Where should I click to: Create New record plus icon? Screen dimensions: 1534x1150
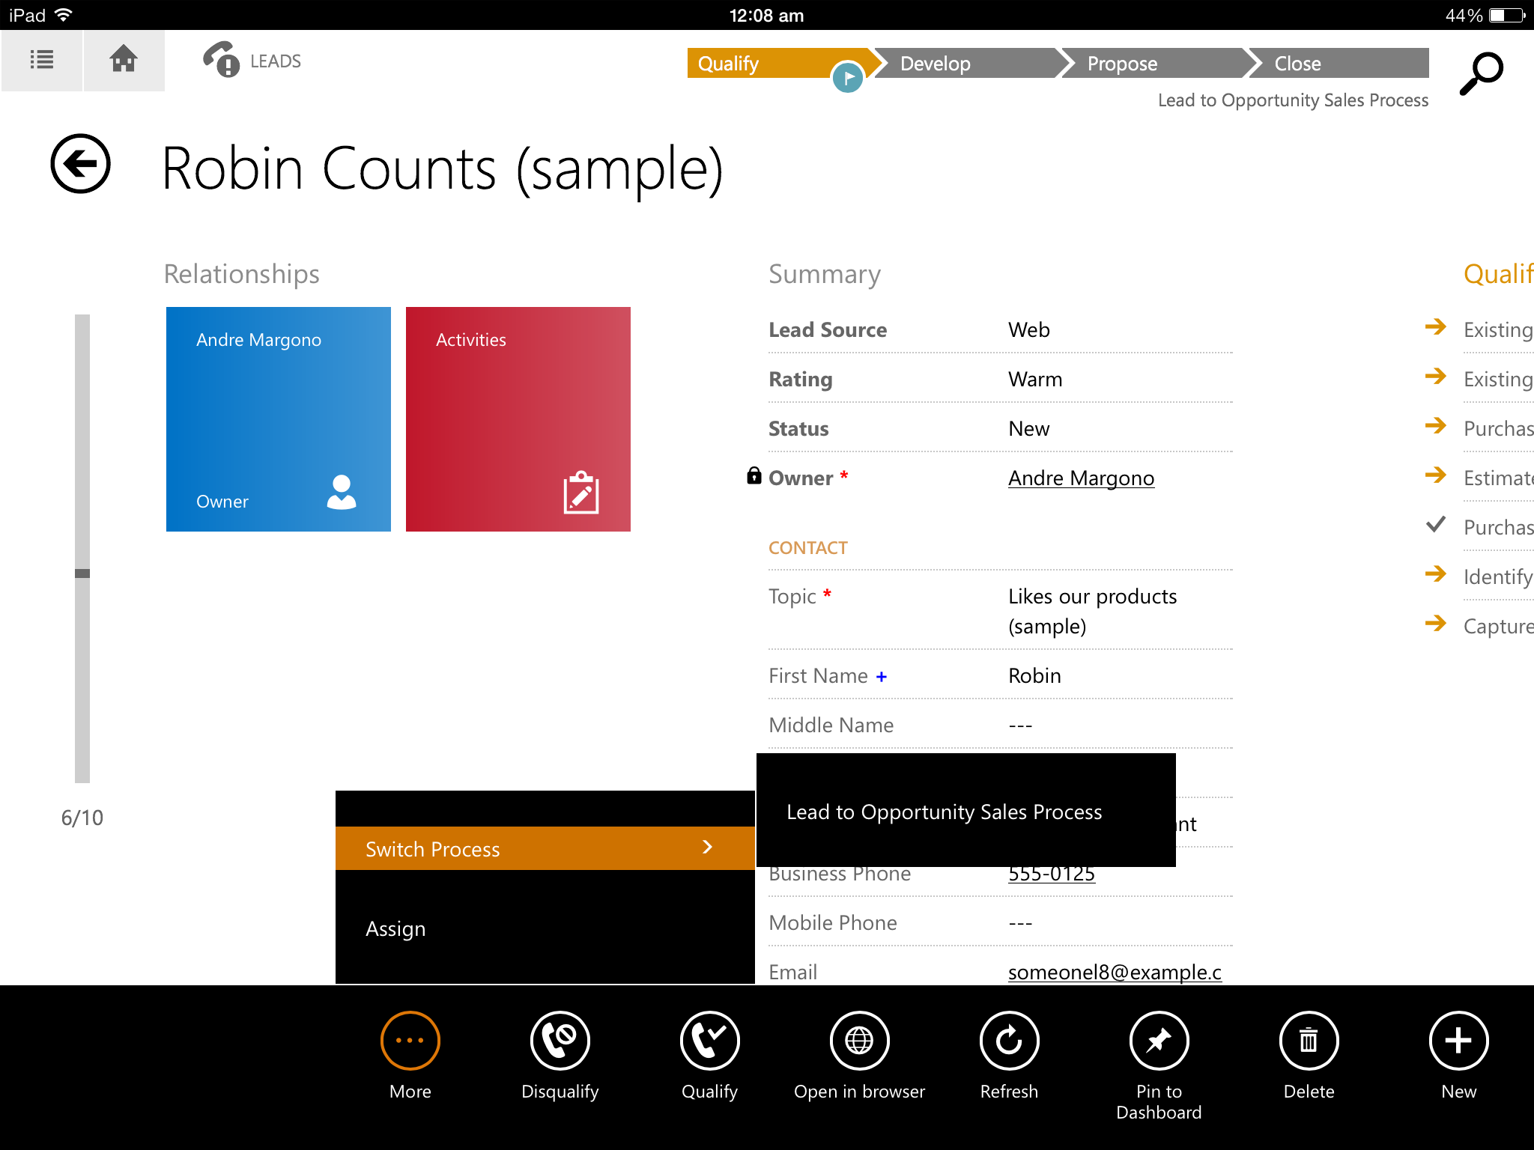[x=1458, y=1040]
